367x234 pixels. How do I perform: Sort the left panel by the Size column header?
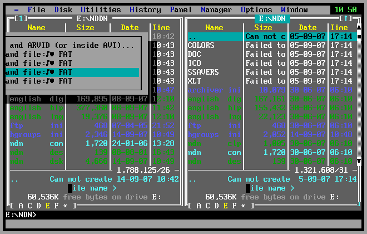[85, 27]
